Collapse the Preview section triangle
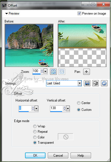The width and height of the screenshot is (111, 162). tap(6, 13)
